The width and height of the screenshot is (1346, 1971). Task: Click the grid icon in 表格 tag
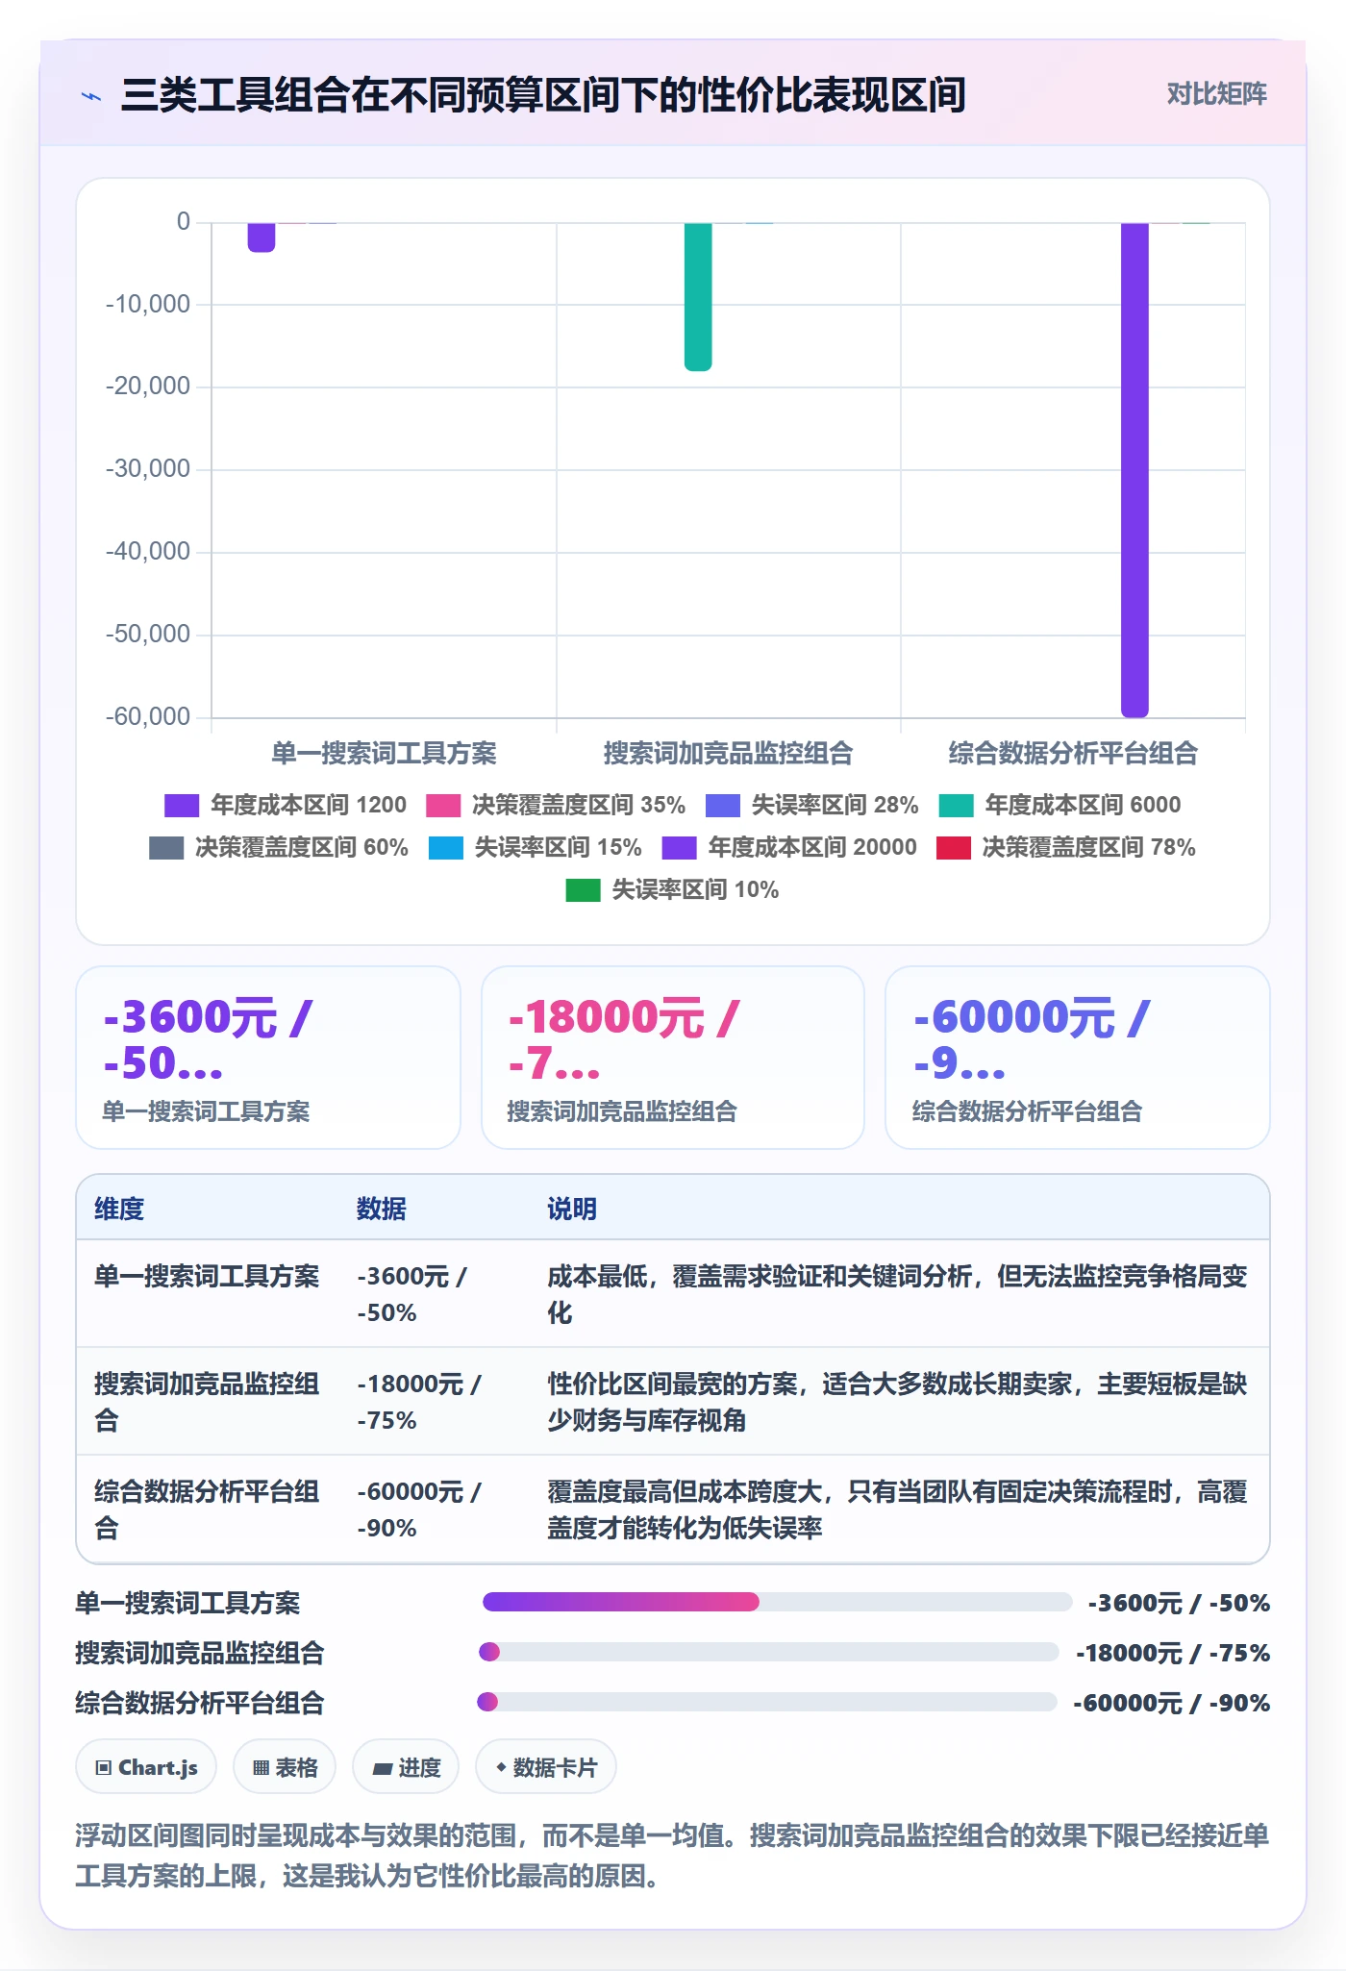tap(261, 1767)
